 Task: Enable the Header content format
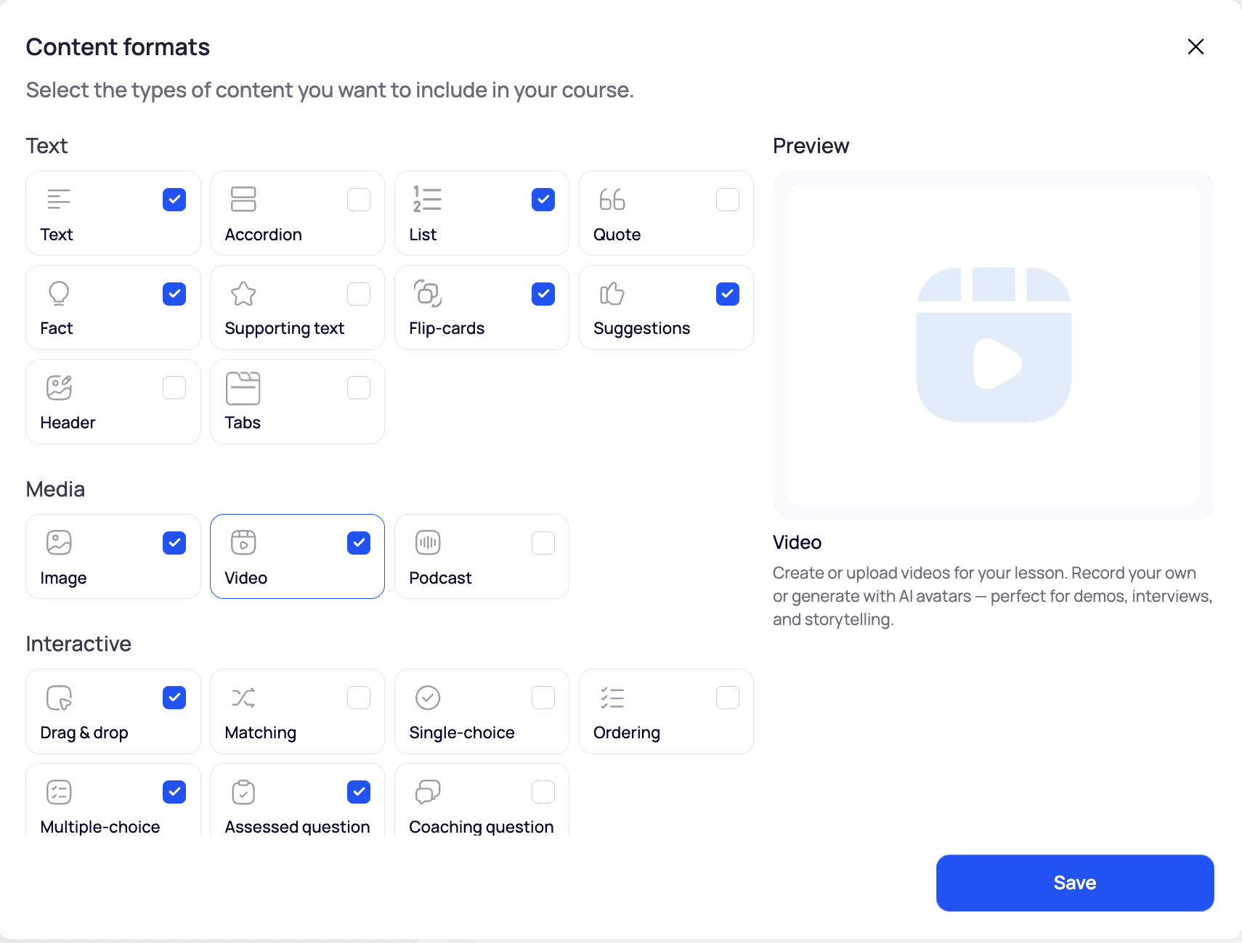pos(174,387)
